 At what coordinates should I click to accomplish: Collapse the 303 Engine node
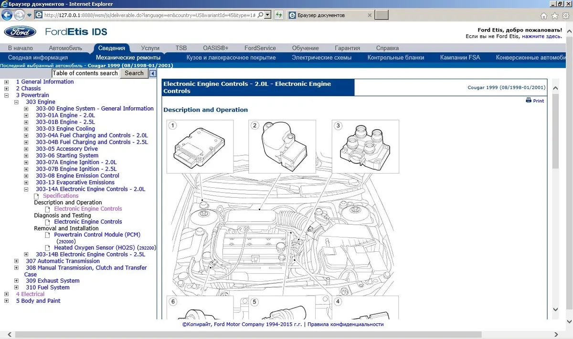[16, 102]
